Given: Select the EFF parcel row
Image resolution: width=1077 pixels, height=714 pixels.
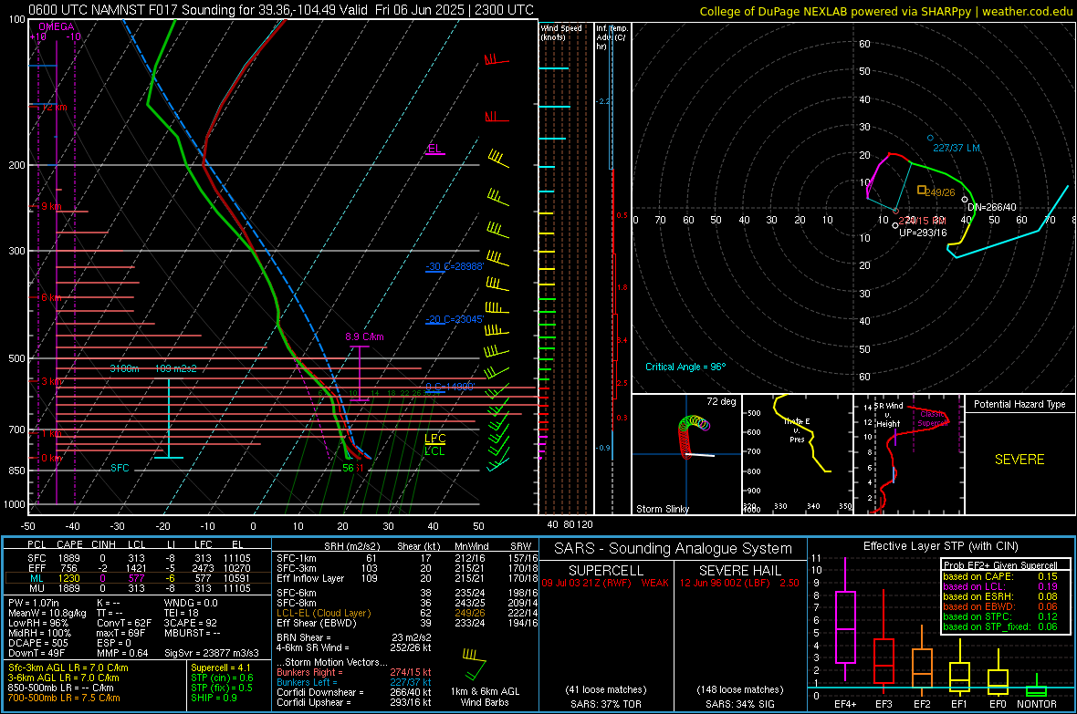Looking at the screenshot, I should click(138, 568).
